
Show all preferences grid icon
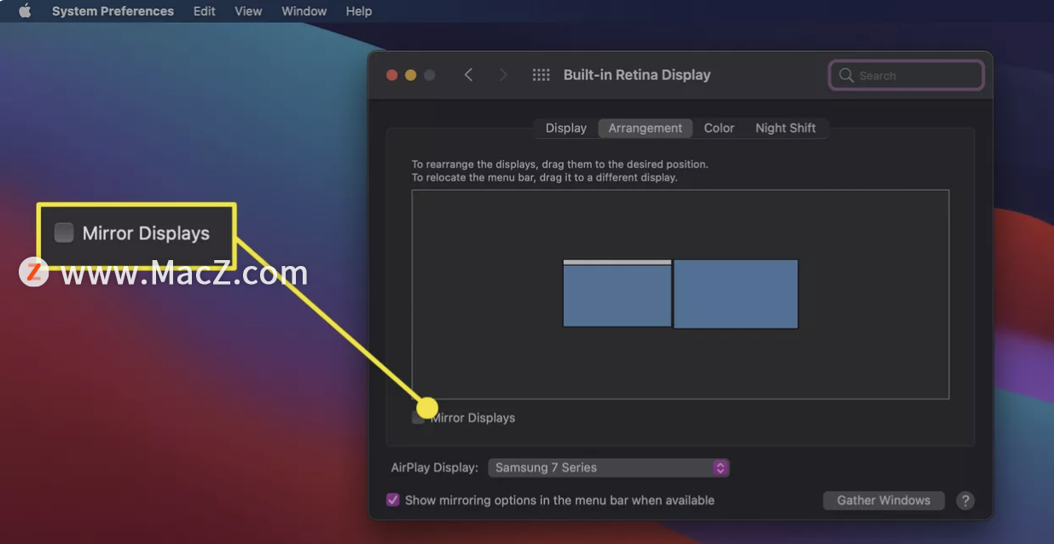541,75
